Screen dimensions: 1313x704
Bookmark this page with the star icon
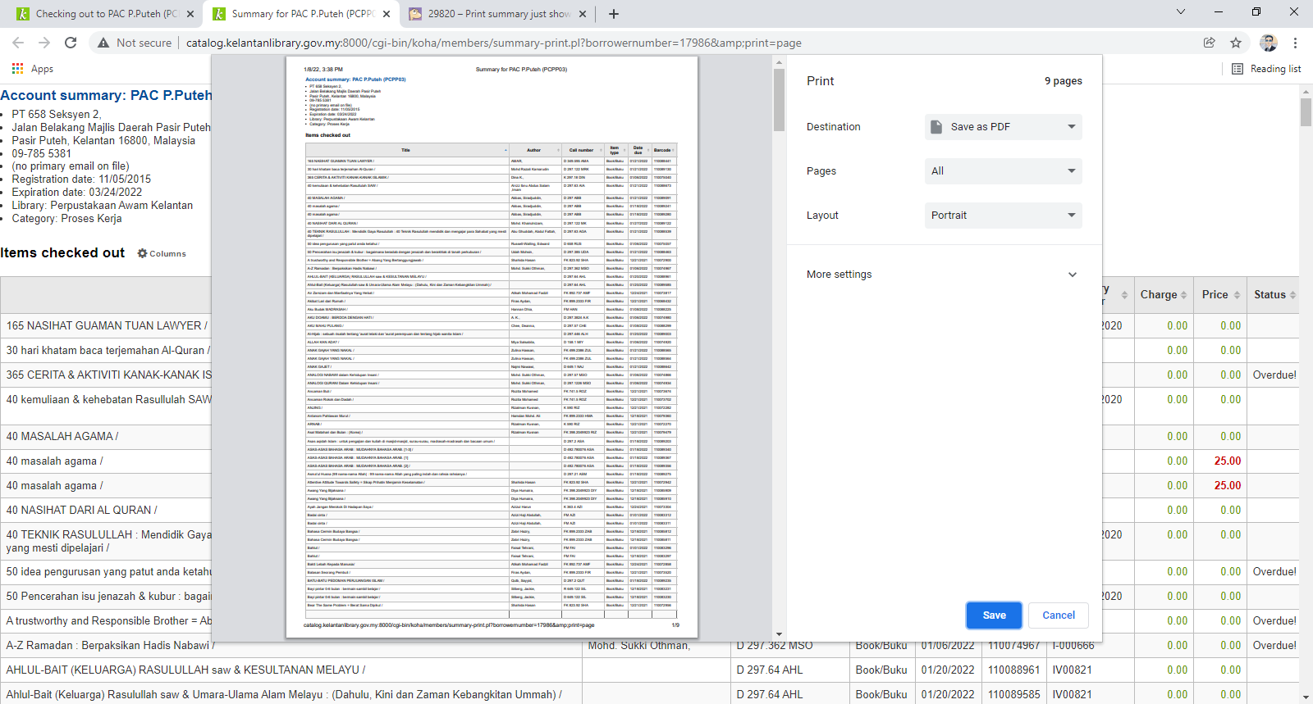click(1236, 43)
